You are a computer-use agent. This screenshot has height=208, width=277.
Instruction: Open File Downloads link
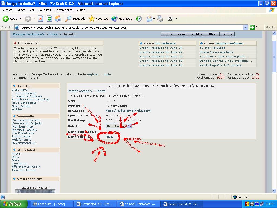pyautogui.click(x=23, y=133)
